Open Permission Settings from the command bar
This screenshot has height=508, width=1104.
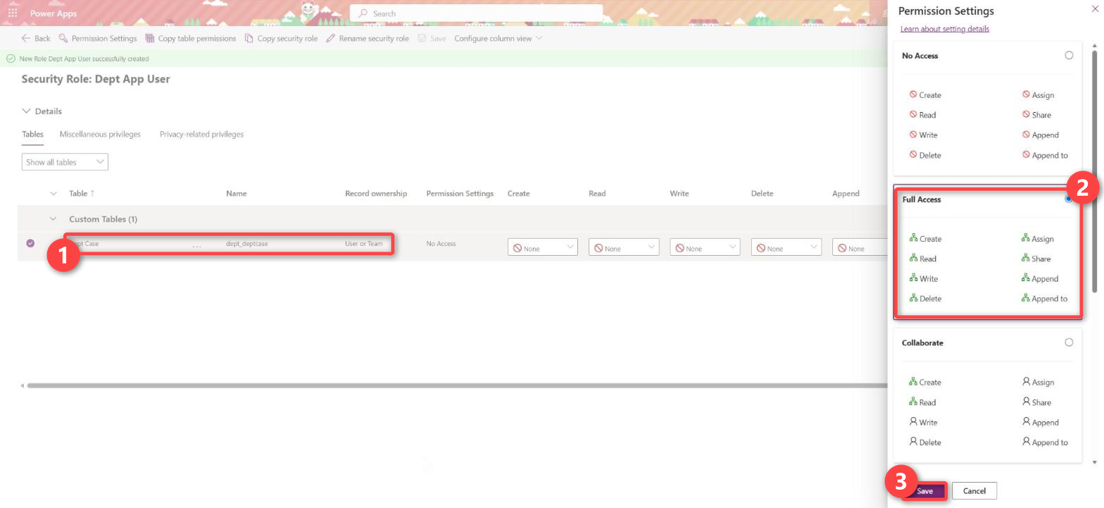point(98,38)
